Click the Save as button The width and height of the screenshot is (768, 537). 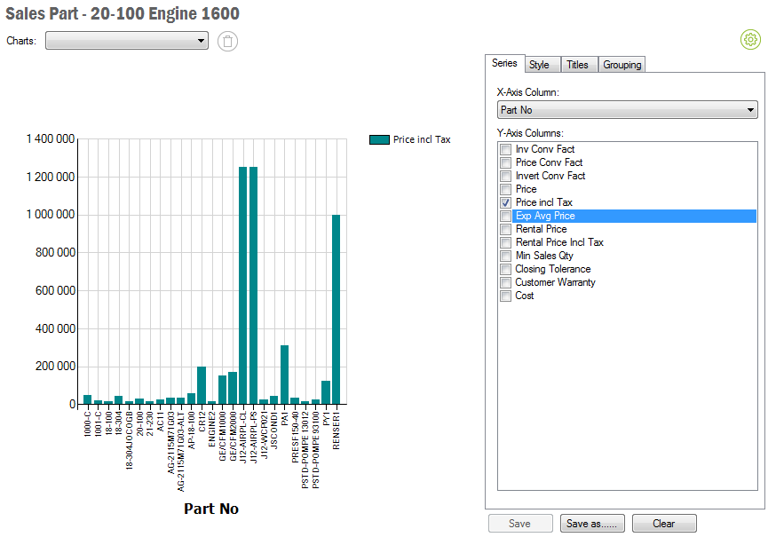coord(593,524)
